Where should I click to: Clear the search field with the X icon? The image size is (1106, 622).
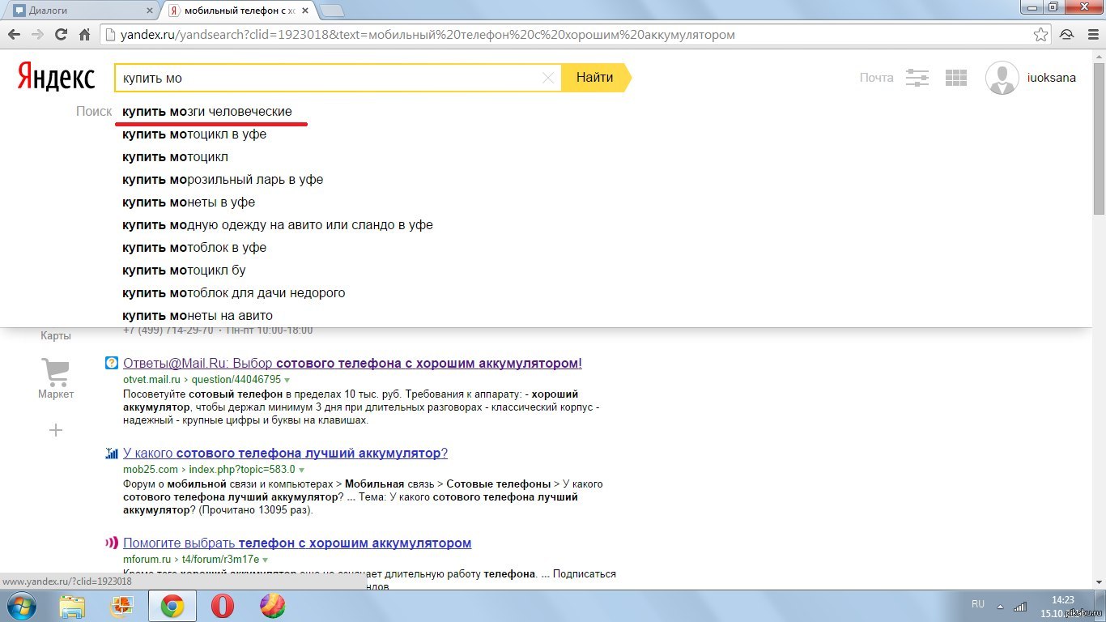[548, 78]
